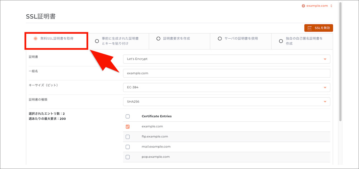Click the ftp.example.com entry text

point(155,136)
